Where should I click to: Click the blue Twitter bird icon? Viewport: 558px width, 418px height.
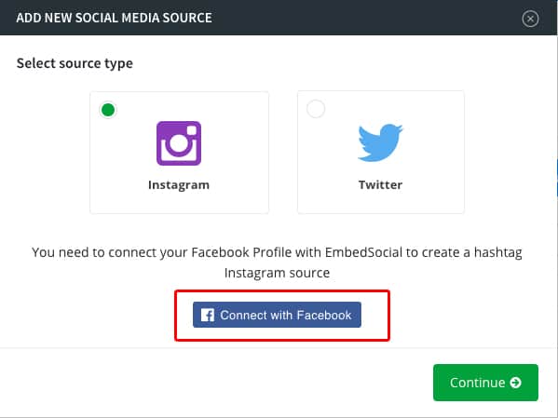[380, 142]
